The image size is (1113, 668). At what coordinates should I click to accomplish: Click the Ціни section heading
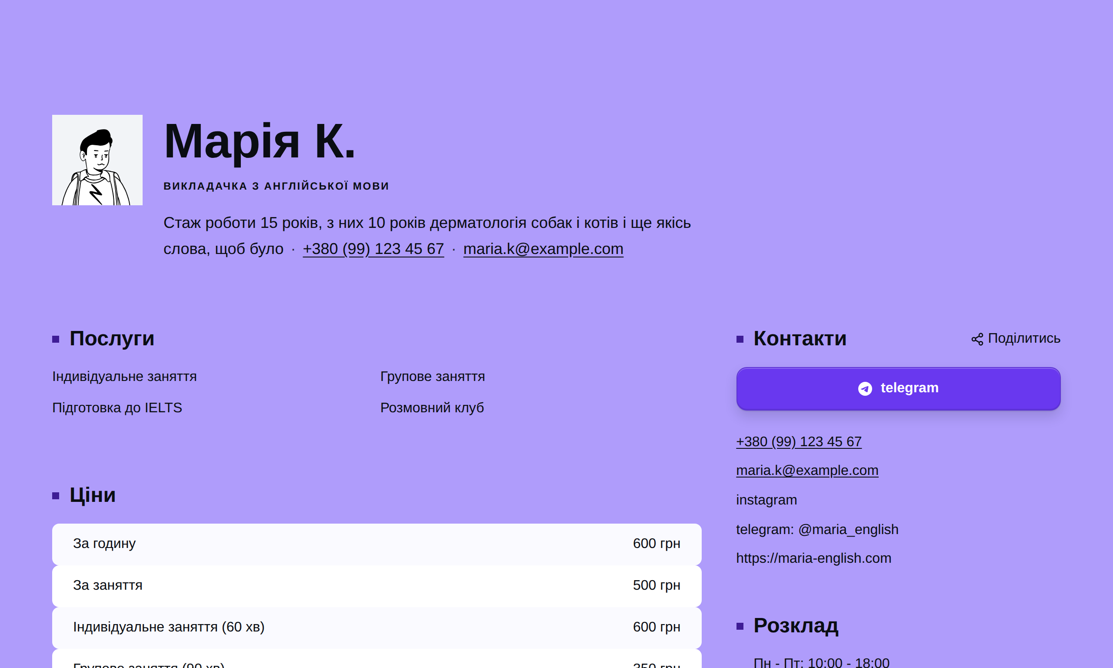tap(92, 495)
